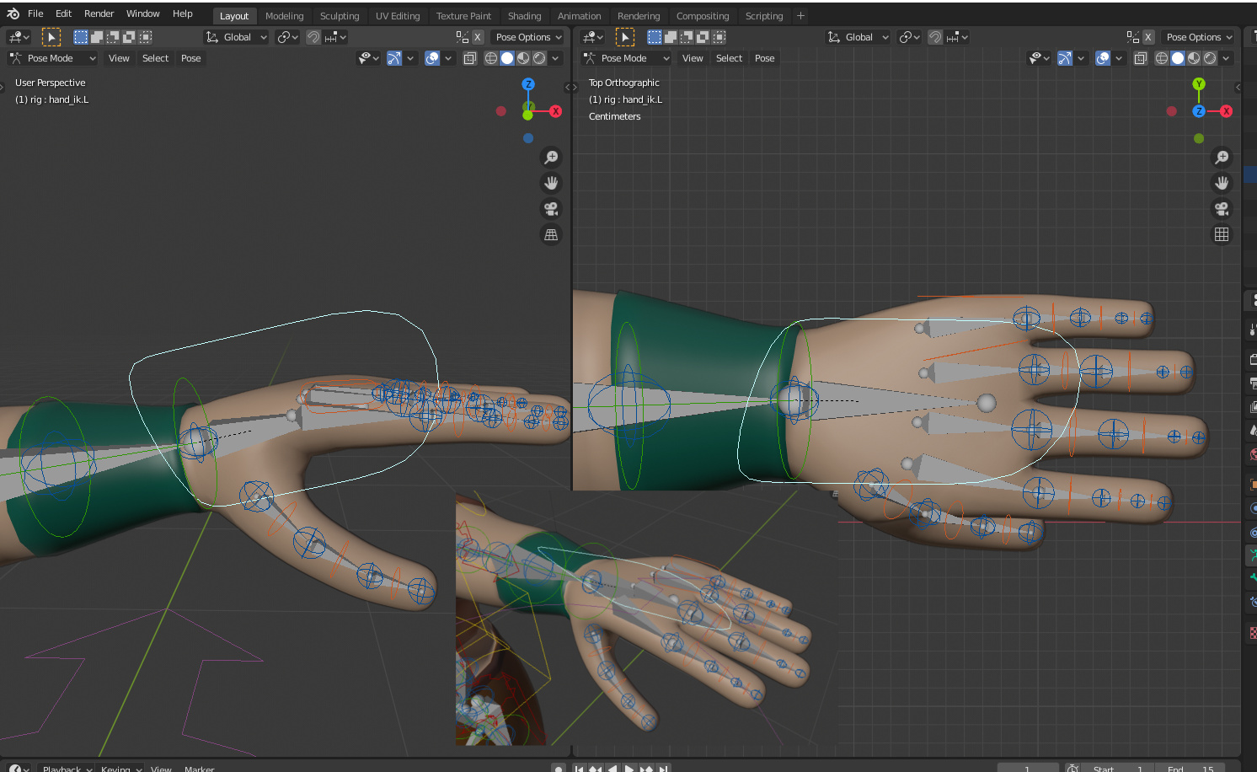Open the UV Editing workspace tab
The width and height of the screenshot is (1257, 772).
pyautogui.click(x=397, y=16)
